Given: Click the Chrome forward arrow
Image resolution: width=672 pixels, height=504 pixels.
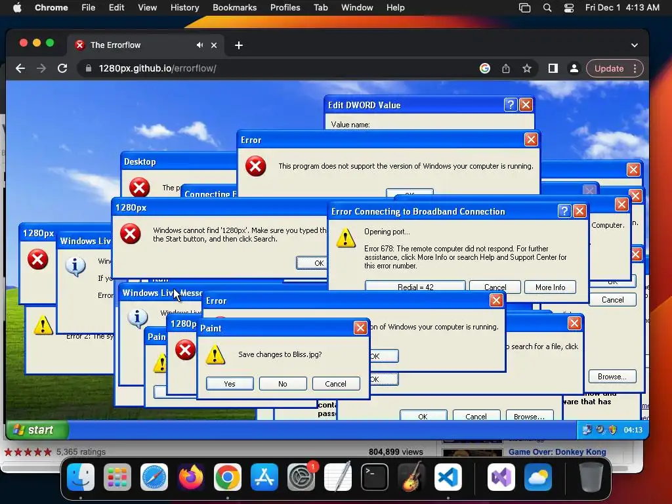Looking at the screenshot, I should [41, 68].
